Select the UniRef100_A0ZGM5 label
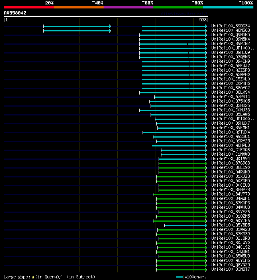 click(230, 181)
